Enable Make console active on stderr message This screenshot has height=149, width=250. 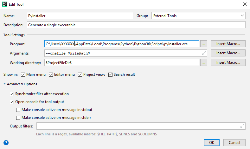click(x=18, y=118)
